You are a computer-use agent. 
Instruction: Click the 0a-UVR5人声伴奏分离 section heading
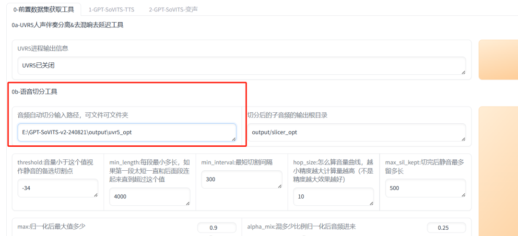tap(68, 25)
